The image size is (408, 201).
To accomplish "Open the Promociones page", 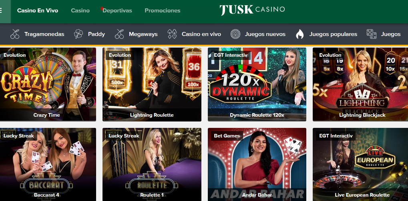I will [163, 11].
